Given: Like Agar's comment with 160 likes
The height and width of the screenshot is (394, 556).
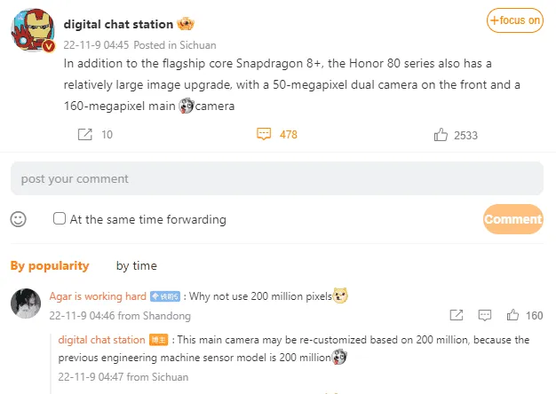Looking at the screenshot, I should pyautogui.click(x=512, y=315).
